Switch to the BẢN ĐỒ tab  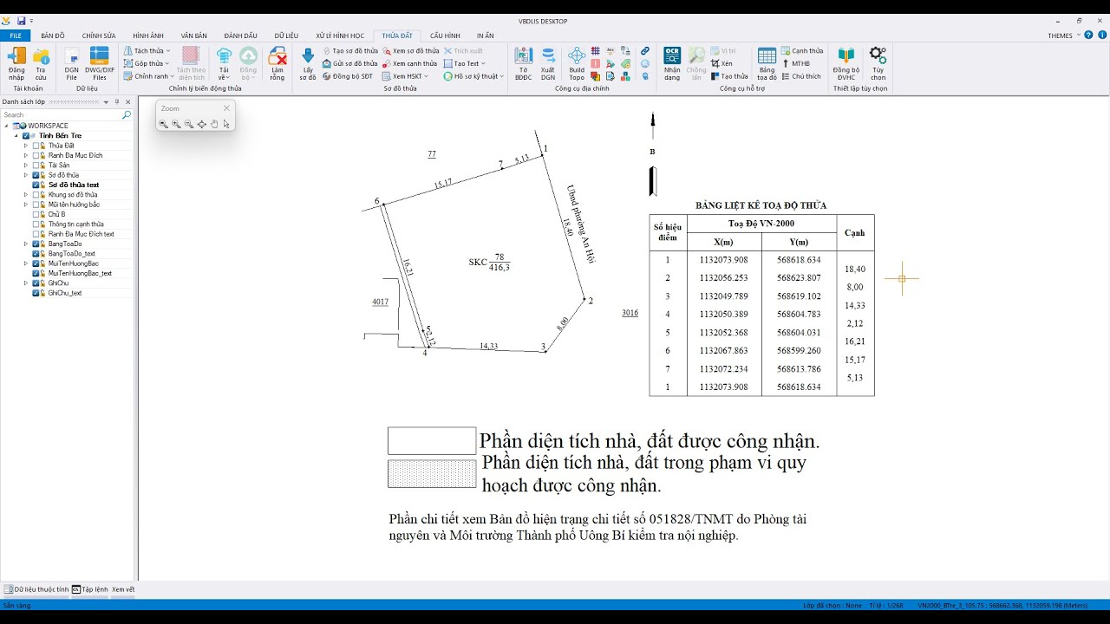coord(52,36)
